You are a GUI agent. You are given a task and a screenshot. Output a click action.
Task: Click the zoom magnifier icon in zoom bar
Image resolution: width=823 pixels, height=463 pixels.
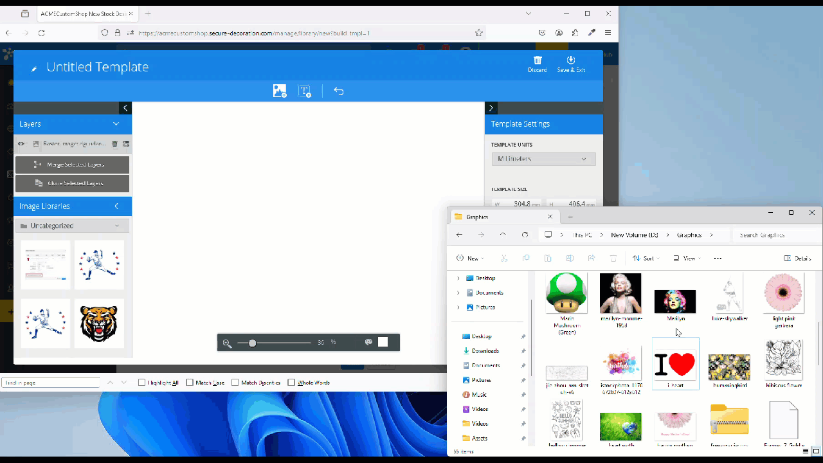pyautogui.click(x=227, y=343)
